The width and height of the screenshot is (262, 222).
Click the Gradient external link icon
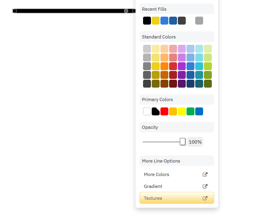pos(205,186)
